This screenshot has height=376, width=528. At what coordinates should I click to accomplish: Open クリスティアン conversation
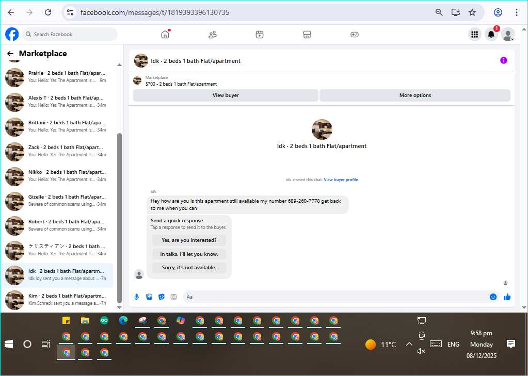[57, 250]
